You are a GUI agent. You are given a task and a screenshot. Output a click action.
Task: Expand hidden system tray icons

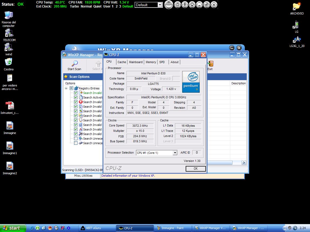285,228
